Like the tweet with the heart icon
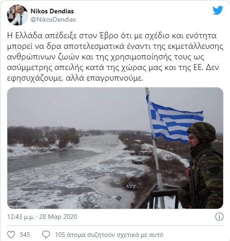Image resolution: width=230 pixels, height=241 pixels. click(11, 235)
